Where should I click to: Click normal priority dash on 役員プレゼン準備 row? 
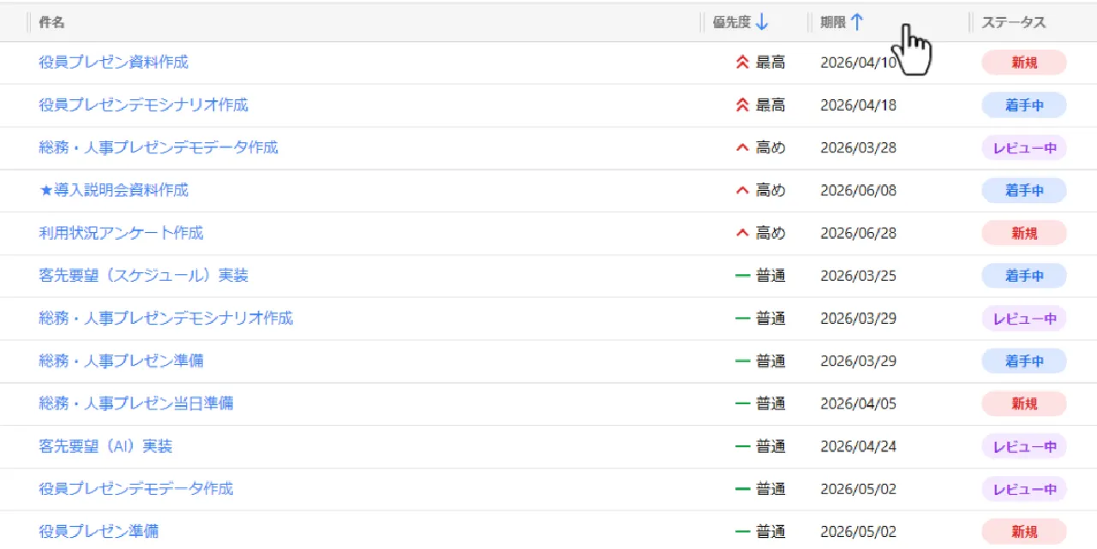point(742,532)
